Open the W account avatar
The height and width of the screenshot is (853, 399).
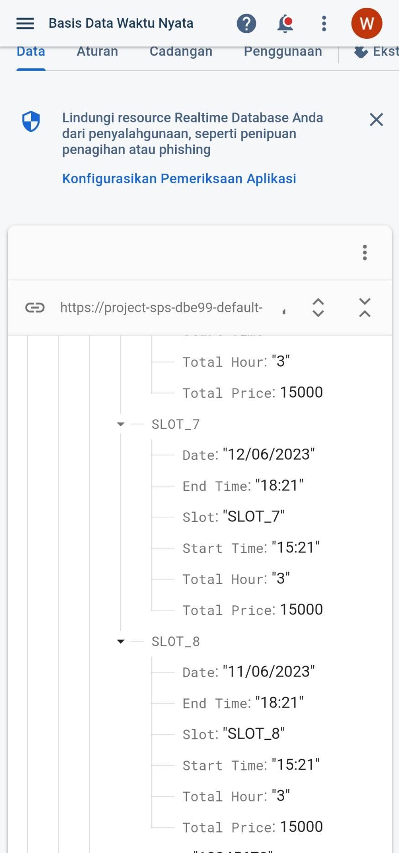click(x=367, y=23)
